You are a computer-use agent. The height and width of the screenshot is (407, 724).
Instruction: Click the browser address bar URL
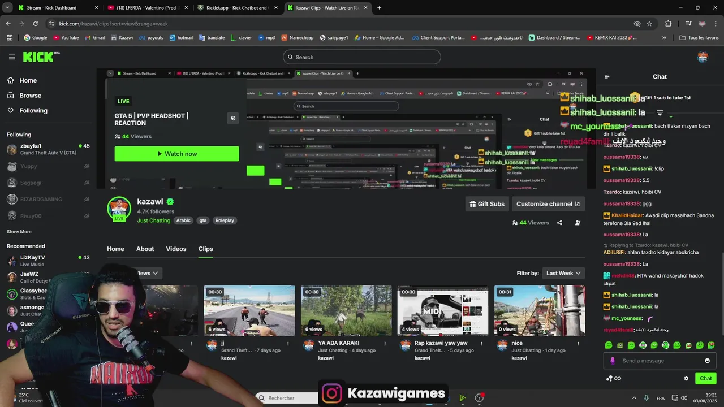point(113,24)
